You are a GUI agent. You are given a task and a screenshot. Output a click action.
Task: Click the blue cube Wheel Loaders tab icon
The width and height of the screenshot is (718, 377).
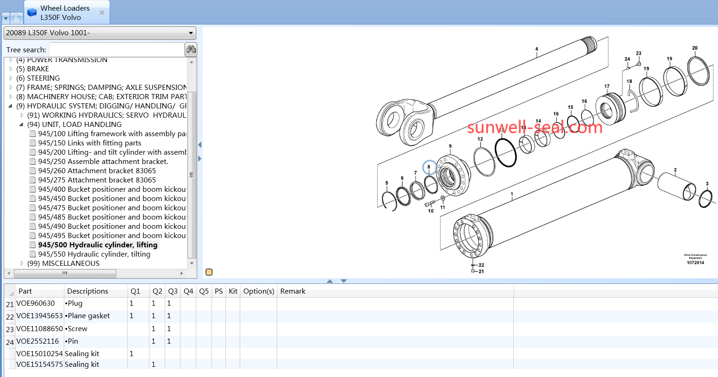click(32, 13)
